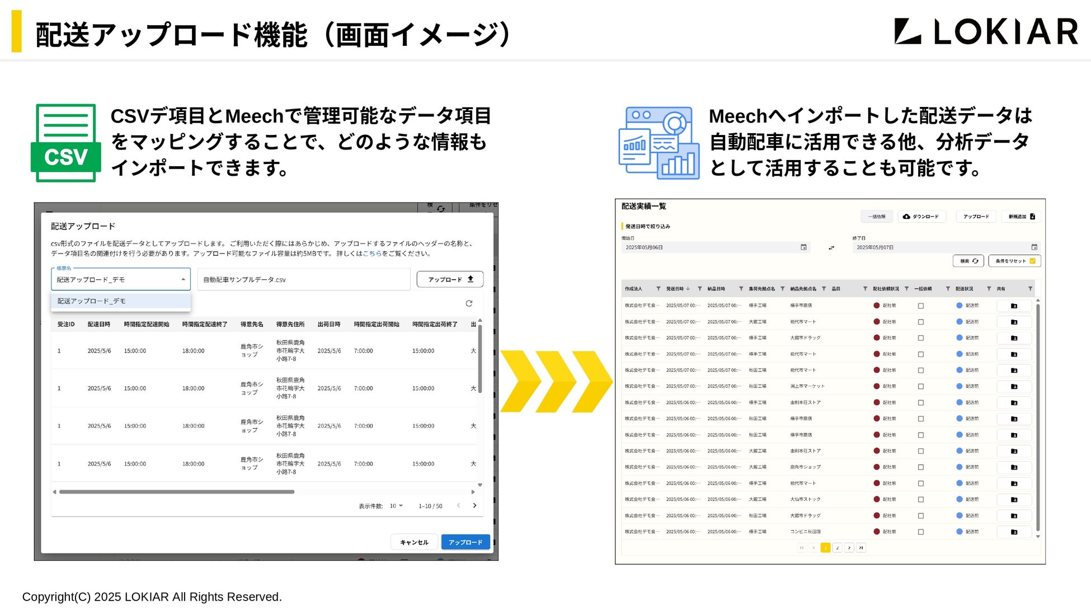Click the ダウンロード cloud download button
Image resolution: width=1091 pixels, height=614 pixels.
(x=921, y=217)
